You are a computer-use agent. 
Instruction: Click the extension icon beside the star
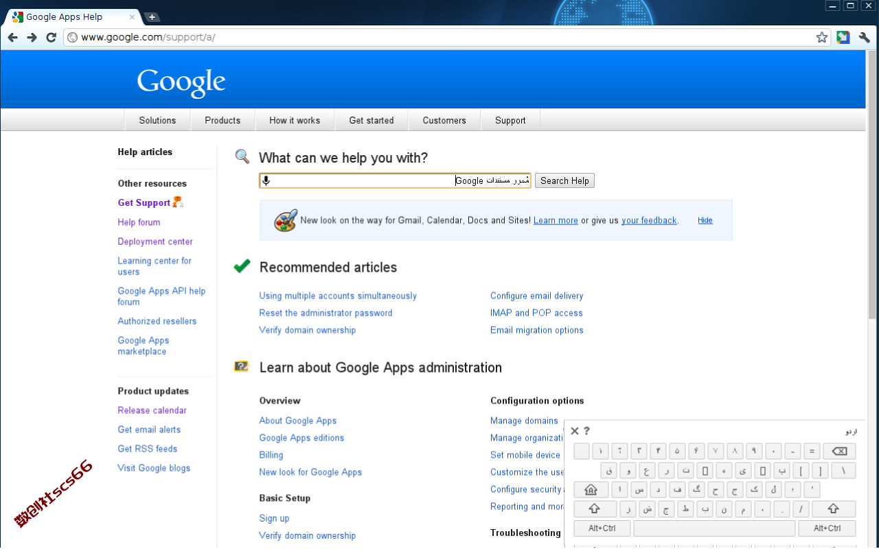click(843, 37)
